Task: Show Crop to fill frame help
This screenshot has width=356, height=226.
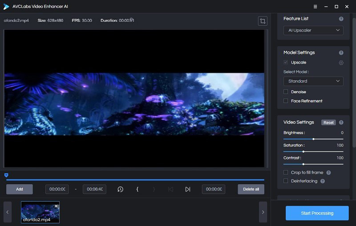Action: (x=328, y=173)
